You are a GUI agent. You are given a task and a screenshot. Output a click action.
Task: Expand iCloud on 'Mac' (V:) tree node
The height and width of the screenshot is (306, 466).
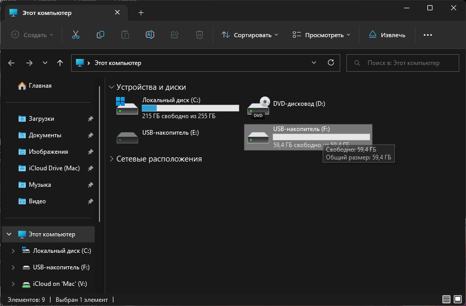13,284
